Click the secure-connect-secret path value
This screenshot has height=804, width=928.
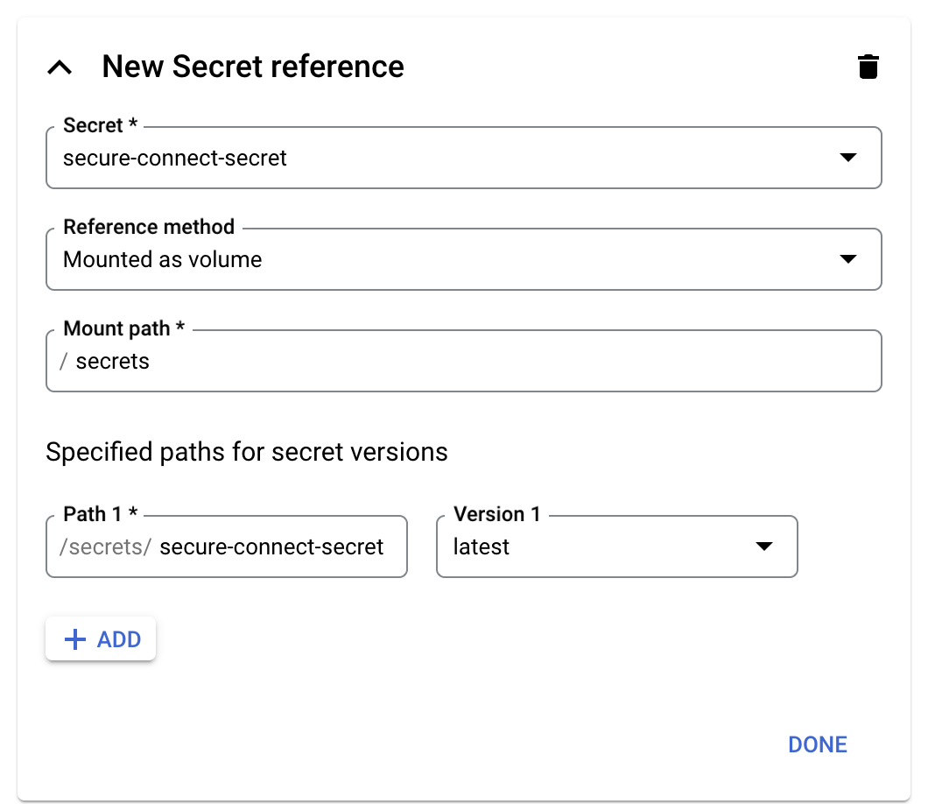click(271, 547)
